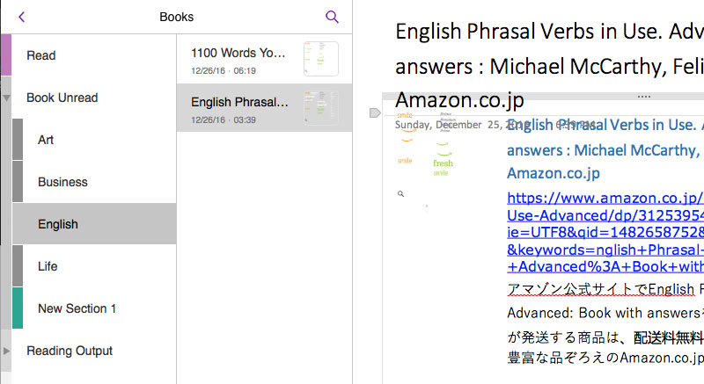The width and height of the screenshot is (704, 384).
Task: Click the blue Amazon.co.jp link text
Action: click(554, 173)
